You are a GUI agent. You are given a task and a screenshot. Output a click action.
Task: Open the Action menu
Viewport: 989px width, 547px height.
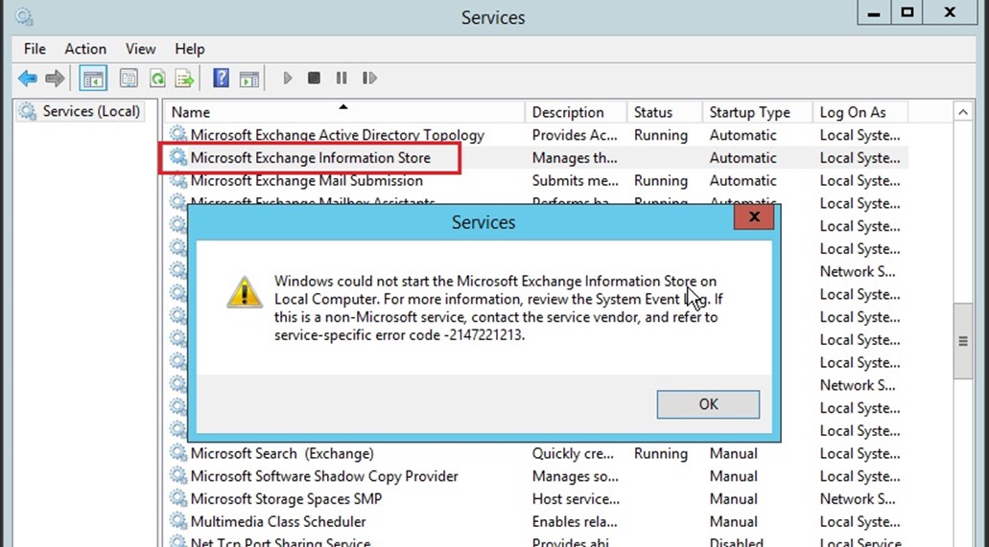[85, 49]
